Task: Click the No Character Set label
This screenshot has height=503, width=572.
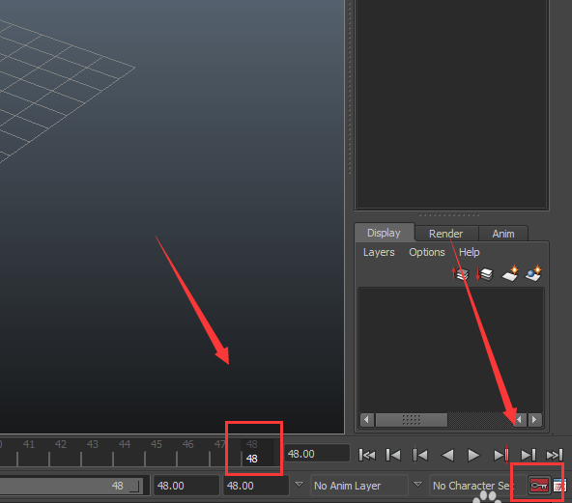Action: (472, 486)
